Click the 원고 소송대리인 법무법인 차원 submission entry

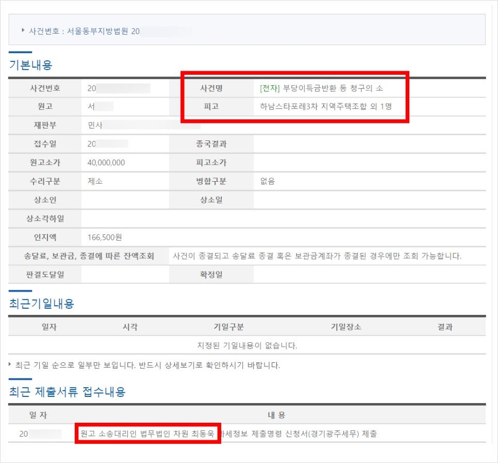(x=147, y=434)
